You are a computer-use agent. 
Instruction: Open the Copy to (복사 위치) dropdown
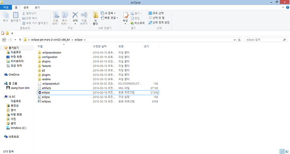(64, 18)
